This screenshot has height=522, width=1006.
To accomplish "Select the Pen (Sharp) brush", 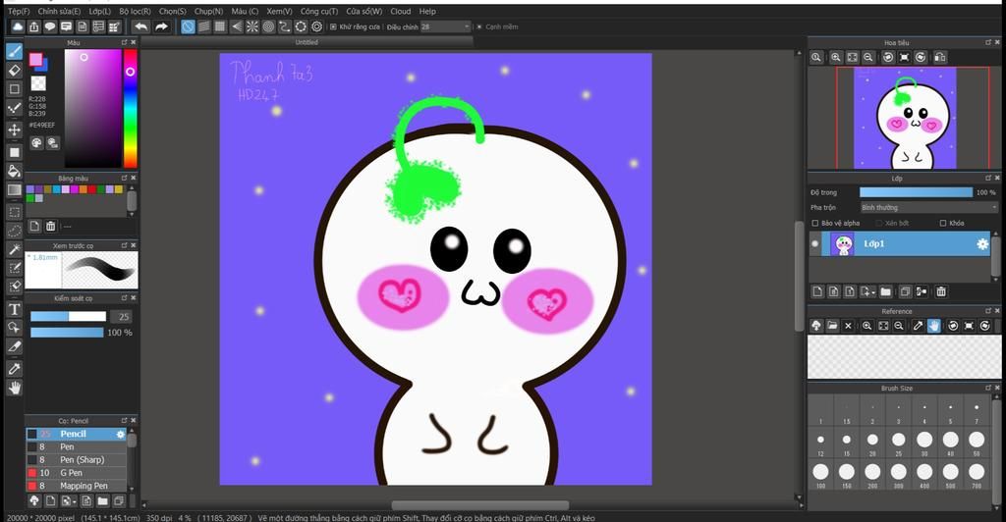I will pos(77,460).
